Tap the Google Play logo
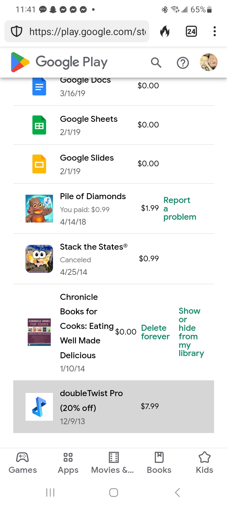 59,62
